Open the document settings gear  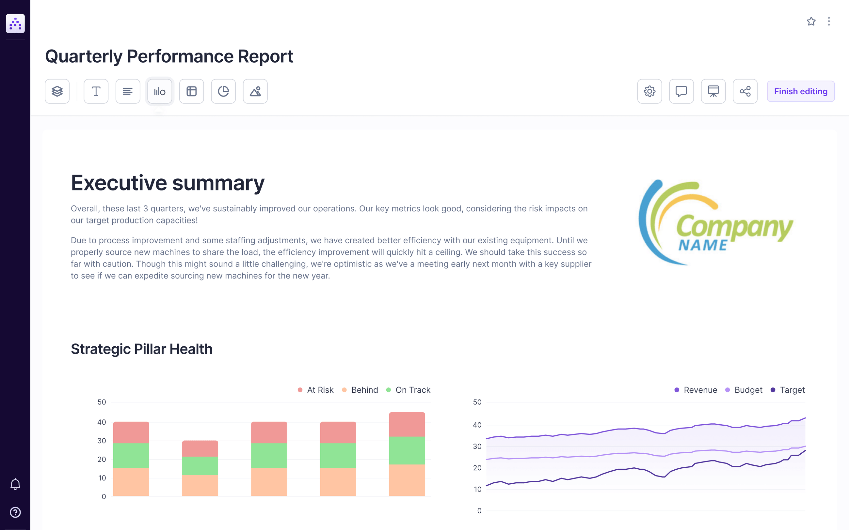(649, 91)
